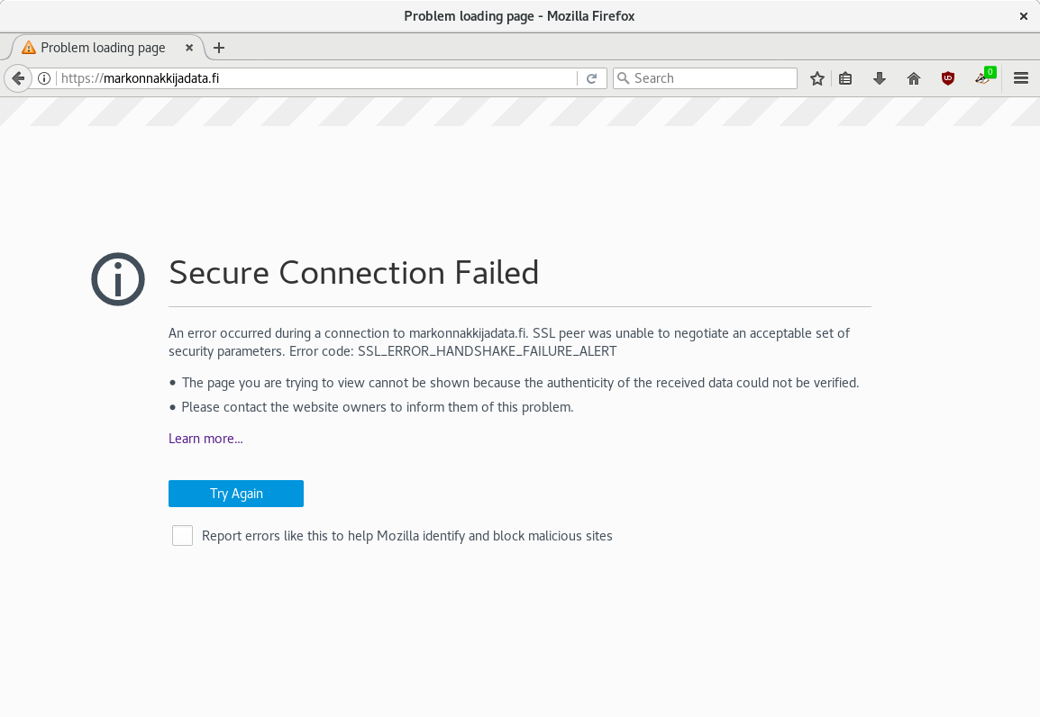
Task: Open the Firefox hamburger menu
Action: click(x=1021, y=78)
